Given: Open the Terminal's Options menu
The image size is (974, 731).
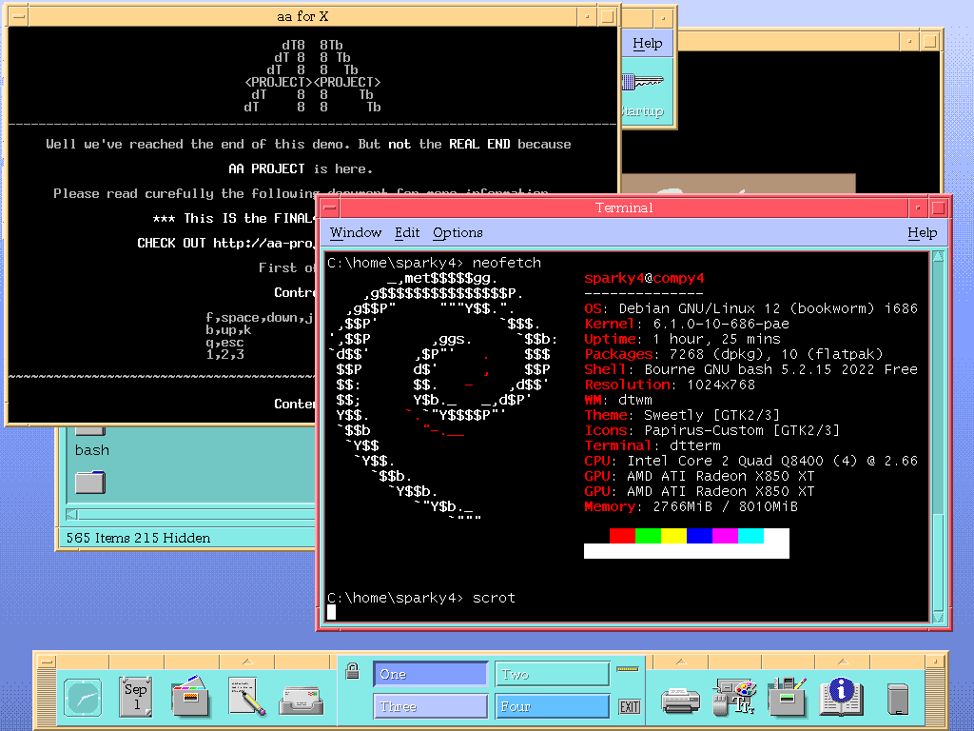Looking at the screenshot, I should [458, 232].
